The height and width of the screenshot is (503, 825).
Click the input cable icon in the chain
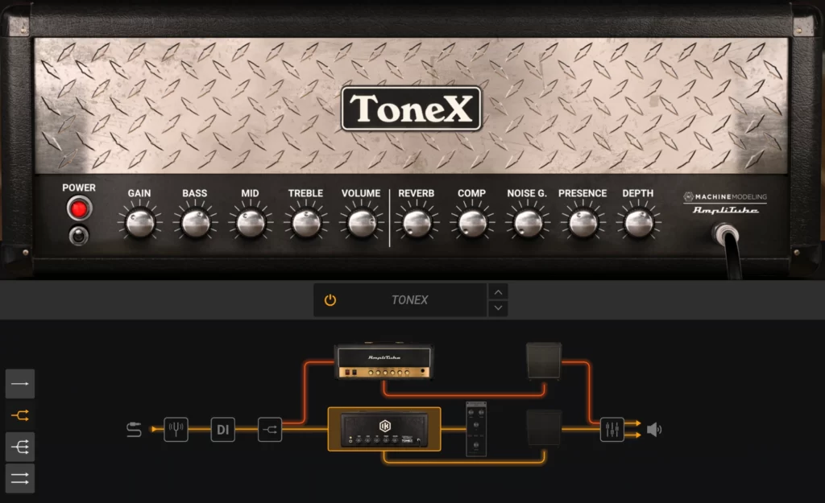pos(135,430)
